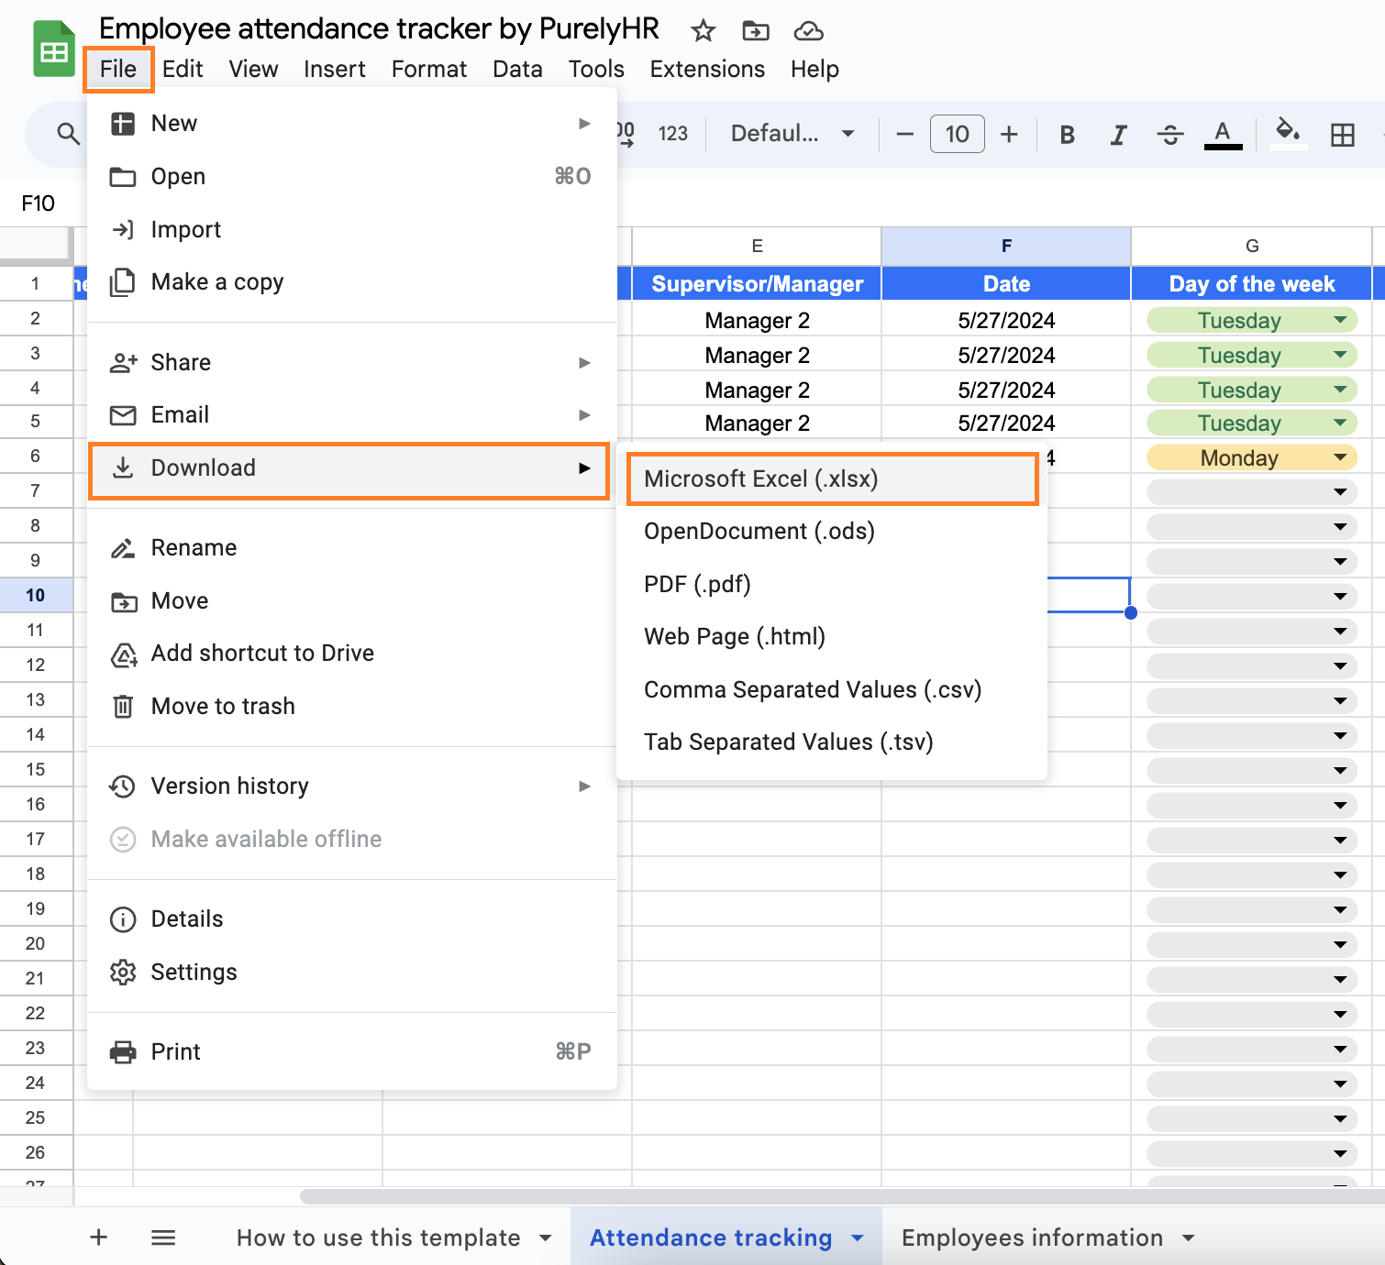Select column E header
This screenshot has width=1385, height=1265.
coord(757,246)
